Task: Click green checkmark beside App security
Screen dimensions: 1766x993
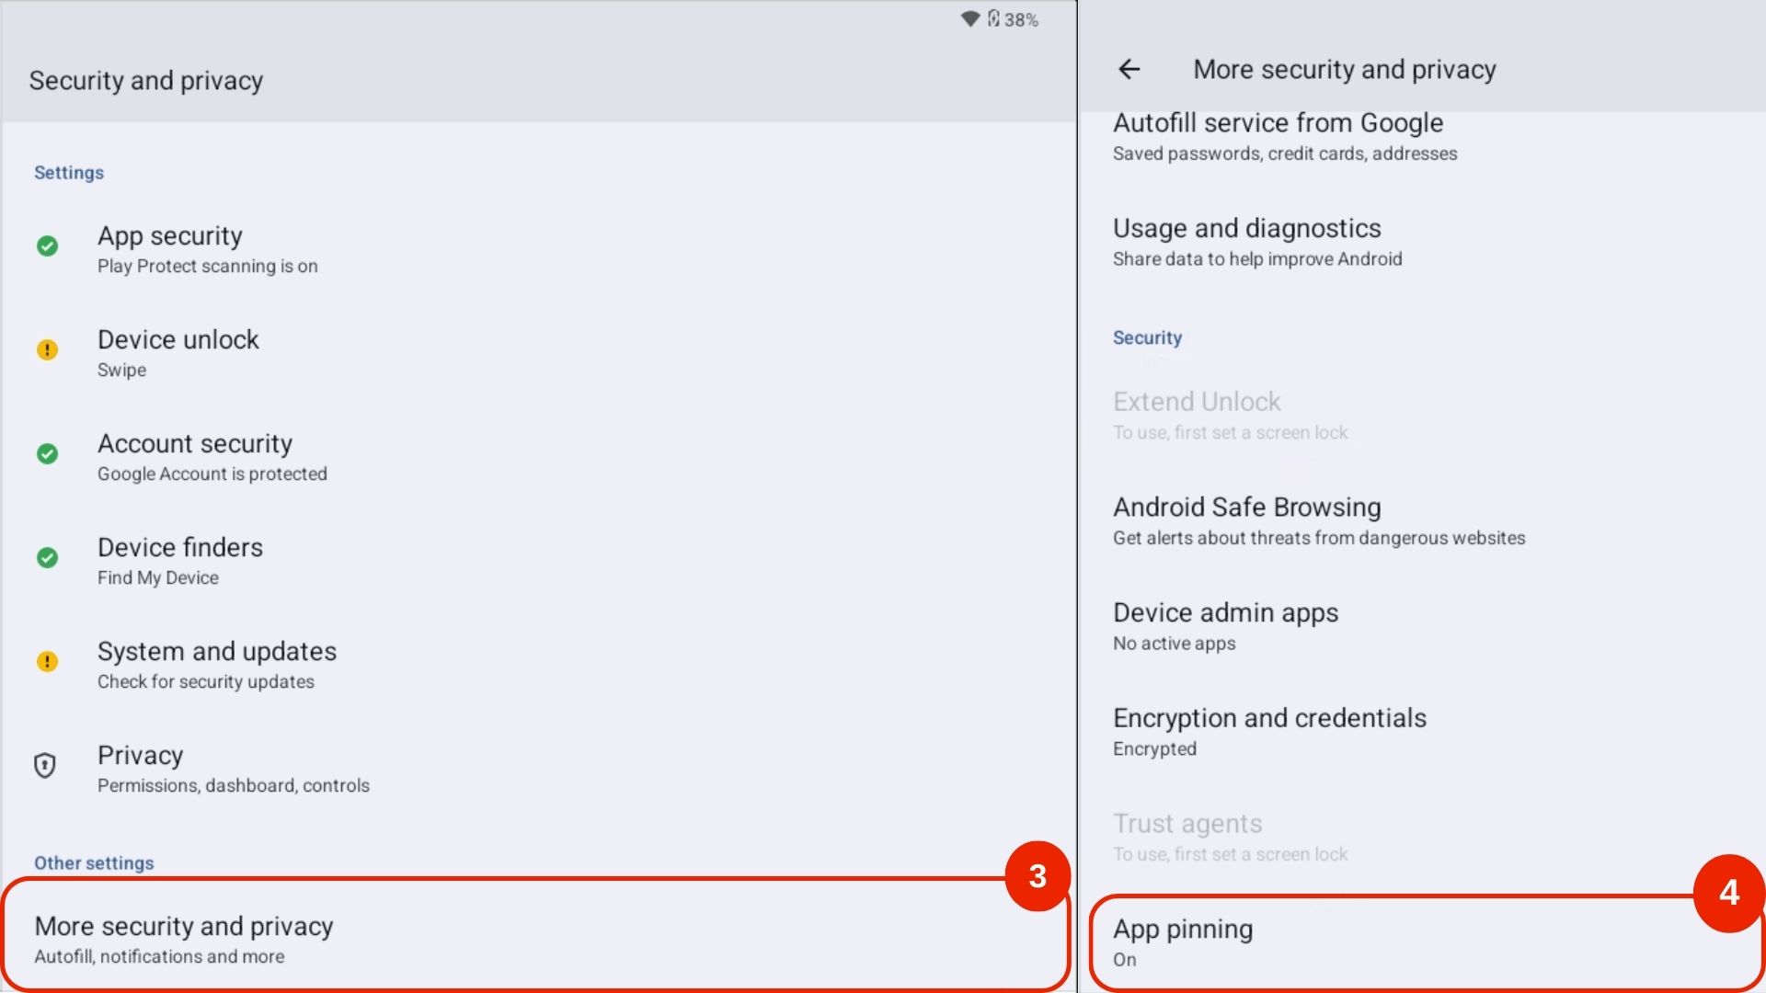Action: coord(47,246)
